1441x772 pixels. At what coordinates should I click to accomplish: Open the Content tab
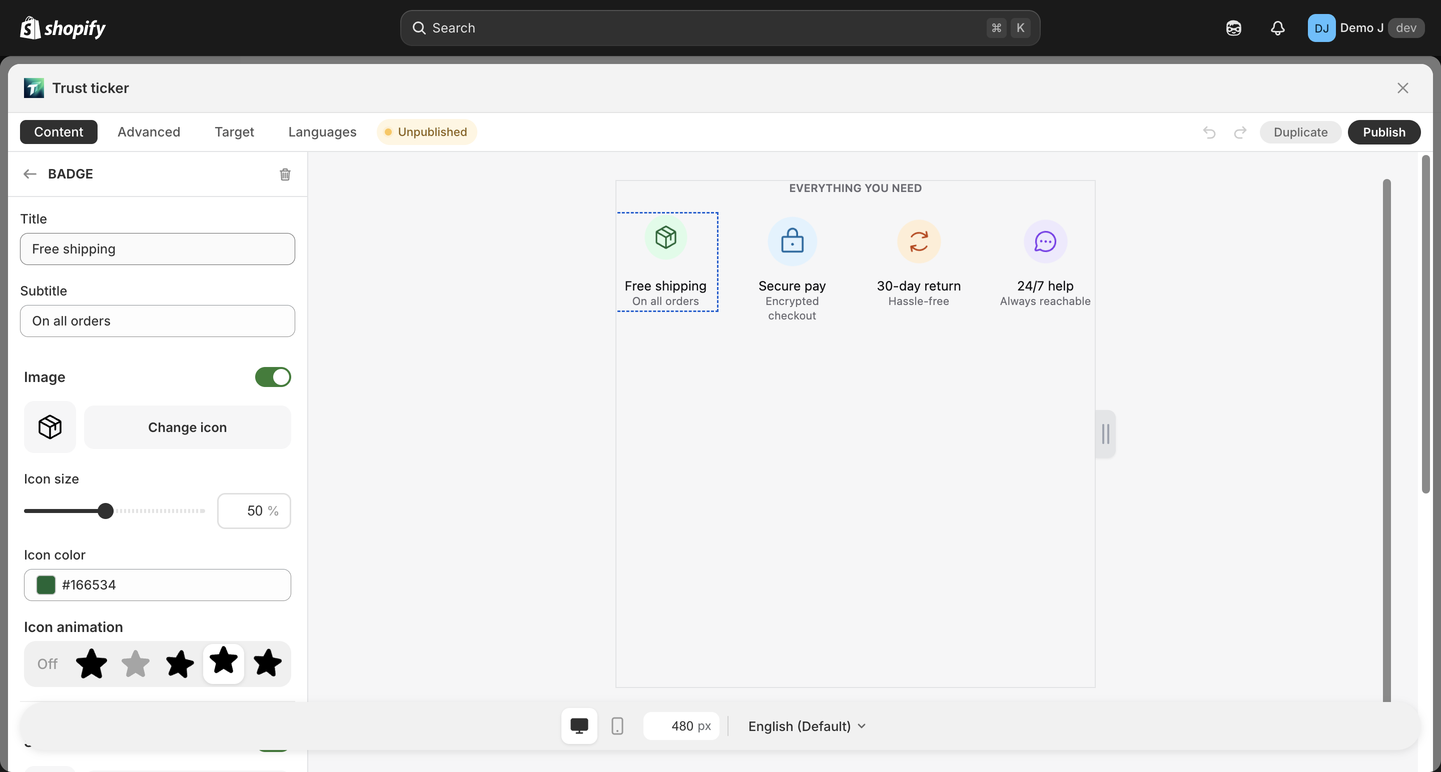point(59,132)
